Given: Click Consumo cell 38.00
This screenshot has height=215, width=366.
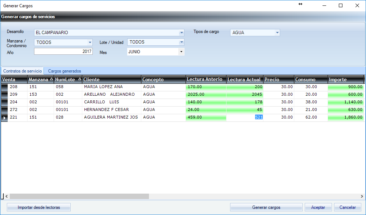Looking at the screenshot, I should pyautogui.click(x=311, y=102).
